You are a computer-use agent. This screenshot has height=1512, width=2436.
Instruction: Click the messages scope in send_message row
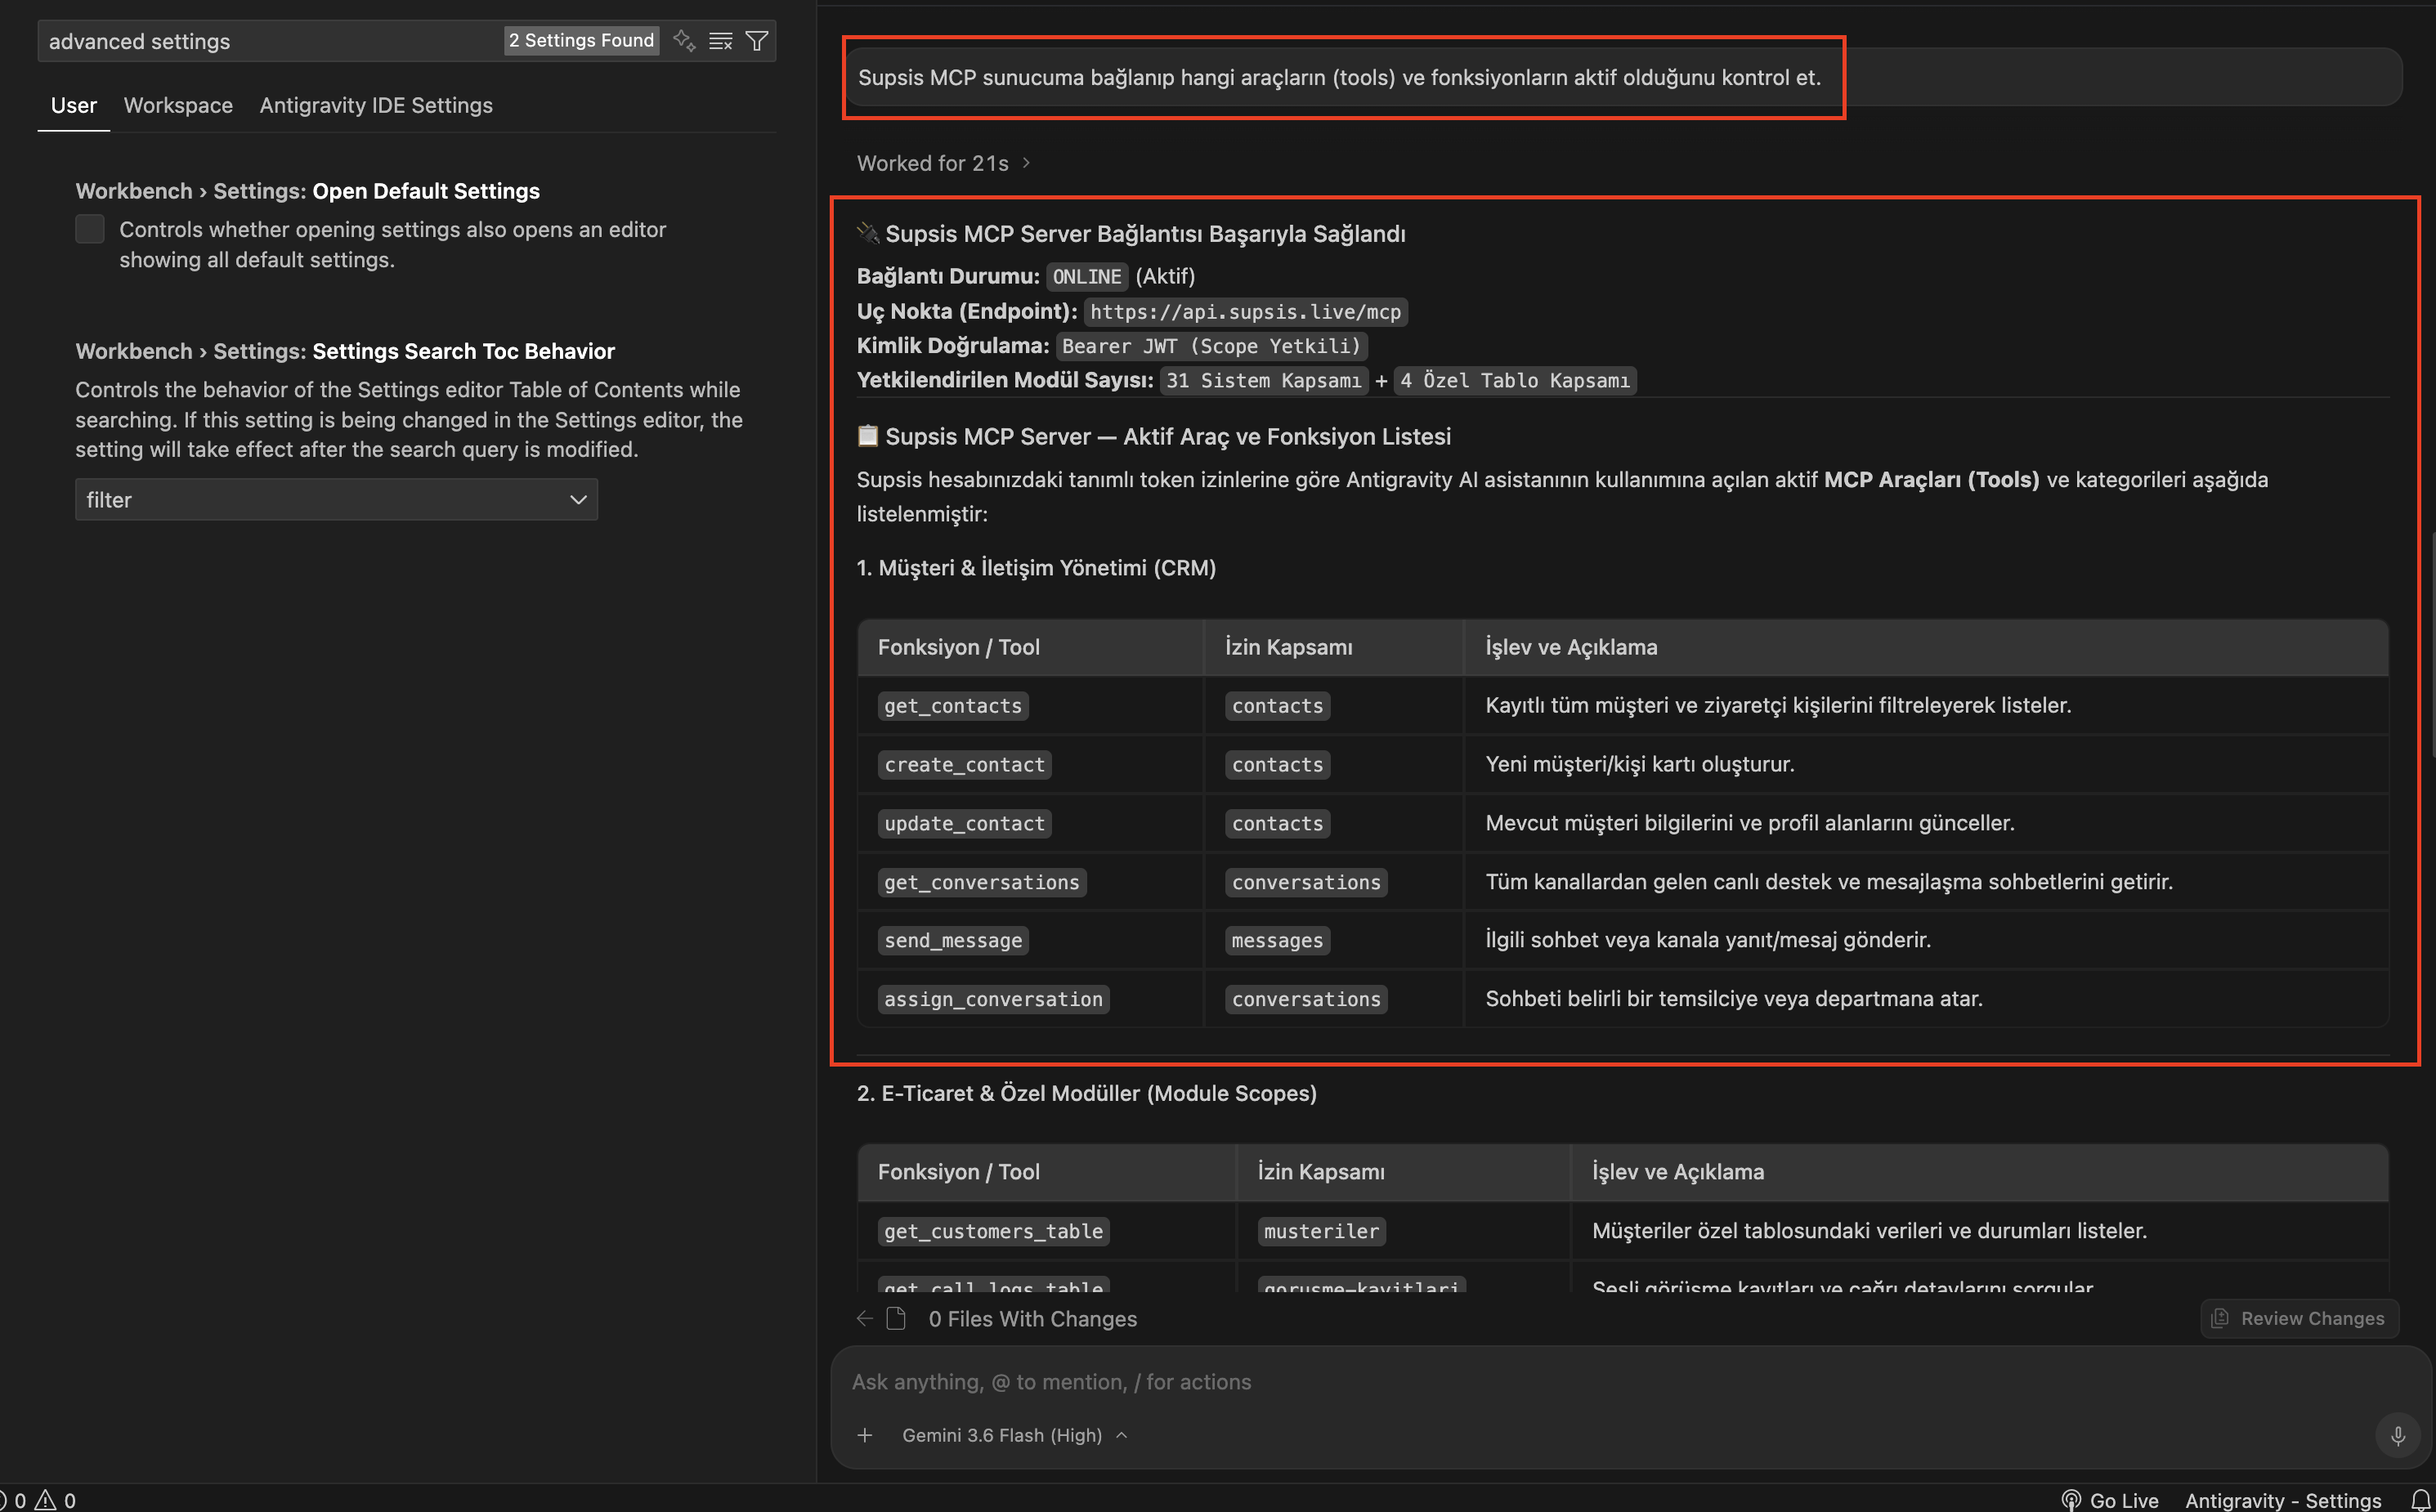(x=1277, y=940)
